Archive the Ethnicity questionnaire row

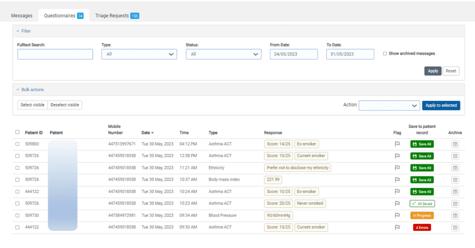[455, 168]
